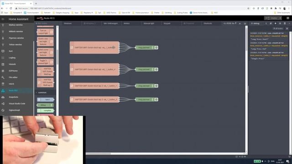
Task: Open Tobias værelse in the sidebar
Action: click(15, 45)
